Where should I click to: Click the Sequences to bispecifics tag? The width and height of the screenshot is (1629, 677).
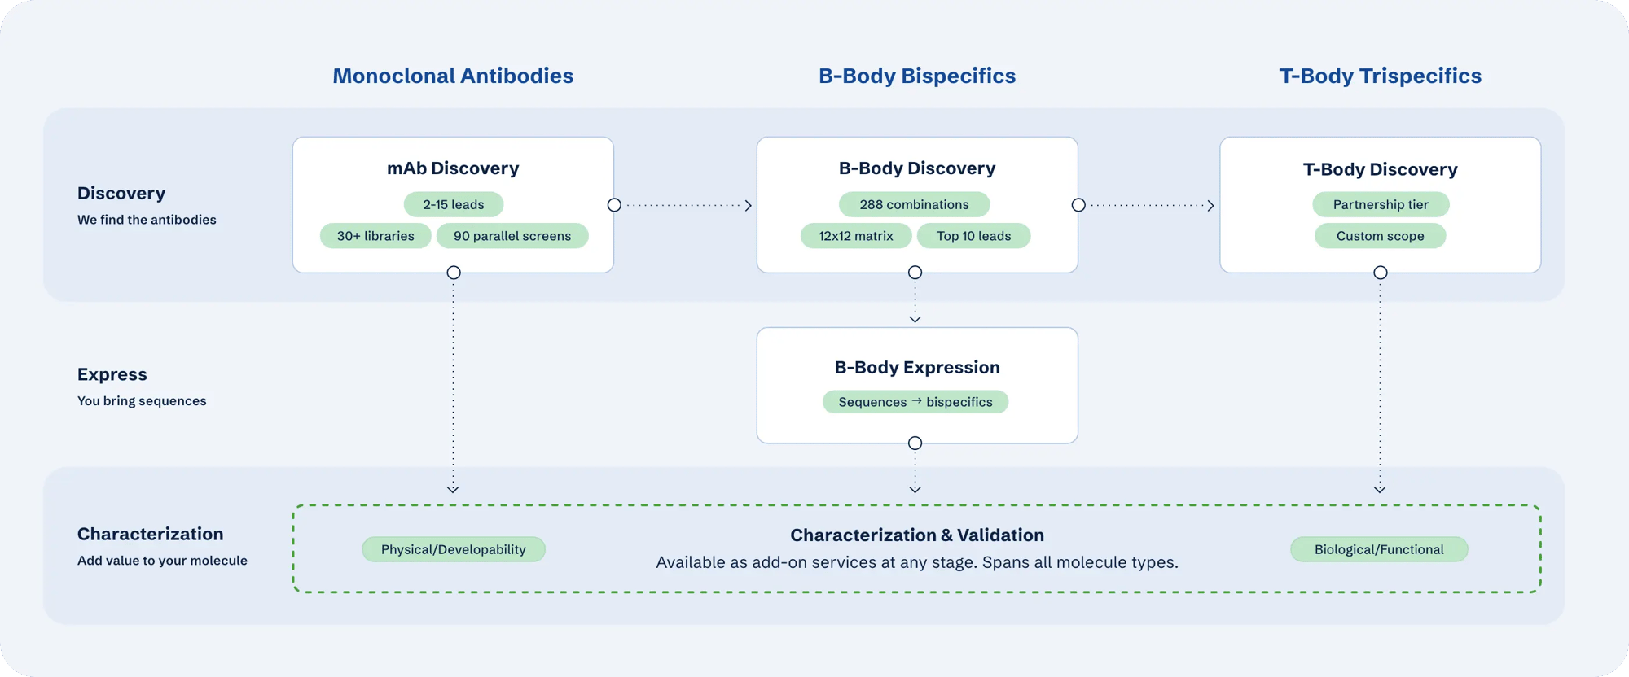[x=915, y=402]
